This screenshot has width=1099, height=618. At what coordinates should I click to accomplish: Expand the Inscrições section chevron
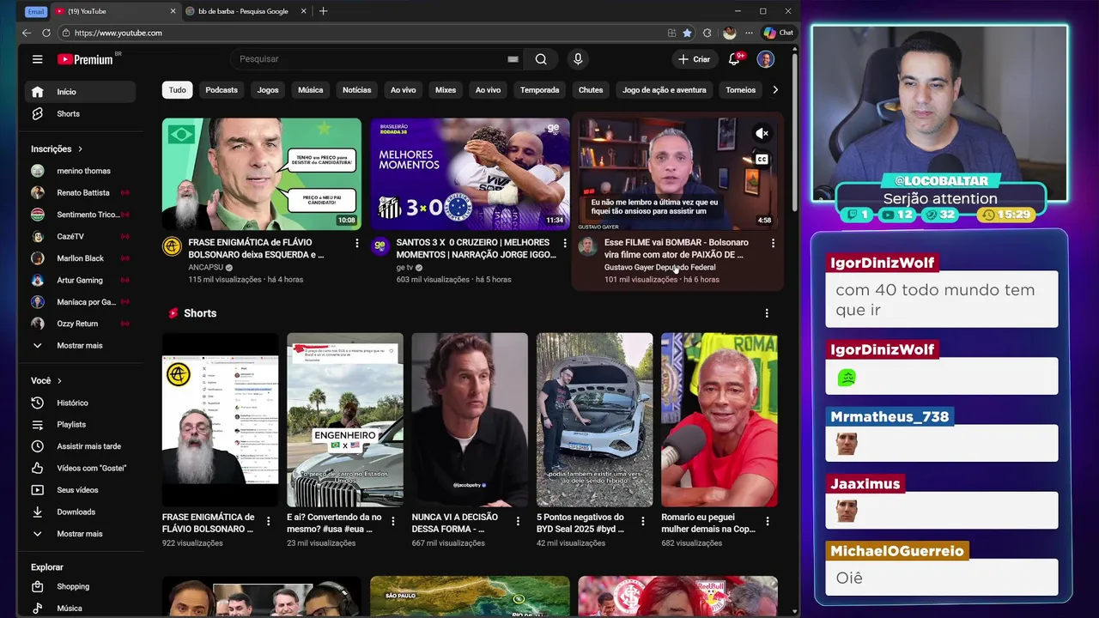(80, 149)
